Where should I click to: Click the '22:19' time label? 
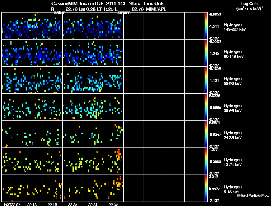tap(53, 204)
